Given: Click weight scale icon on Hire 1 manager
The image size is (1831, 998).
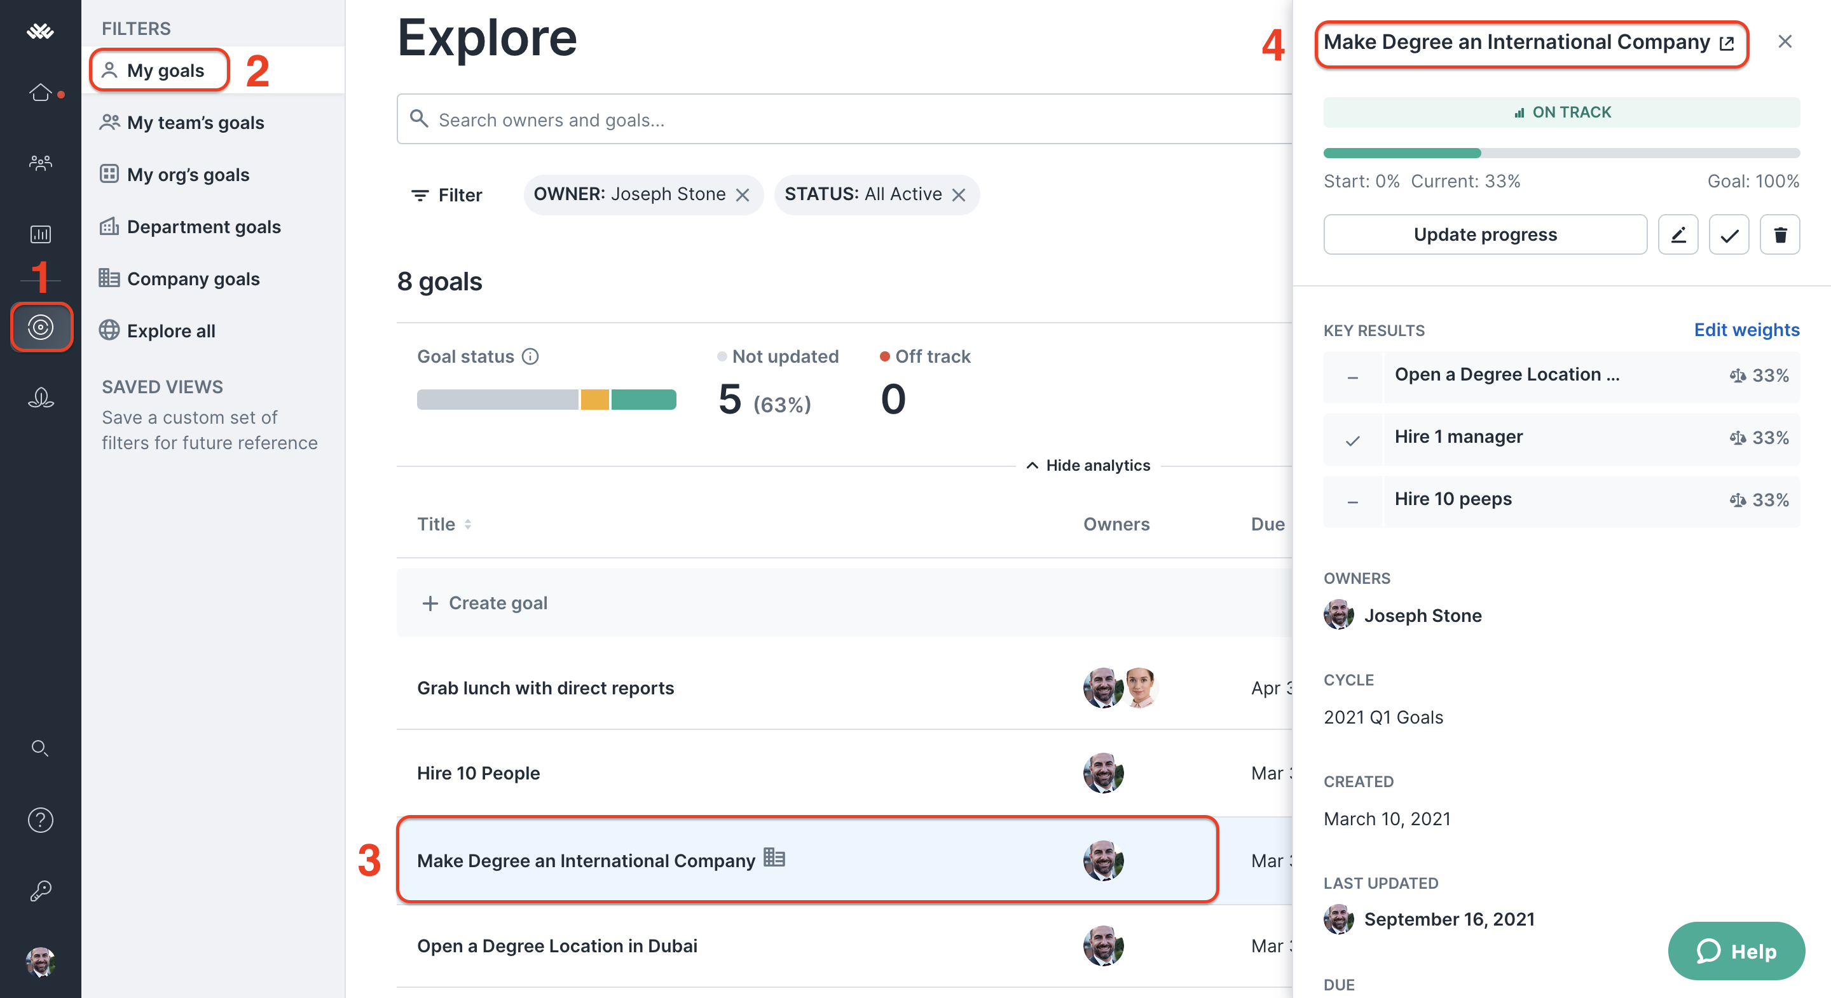Looking at the screenshot, I should click(1737, 438).
